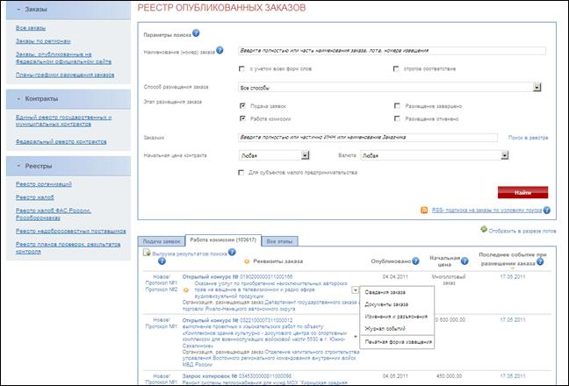The height and width of the screenshot is (386, 569).
Task: Select 'Работа комиссии (103617)' tab
Action: coord(223,240)
